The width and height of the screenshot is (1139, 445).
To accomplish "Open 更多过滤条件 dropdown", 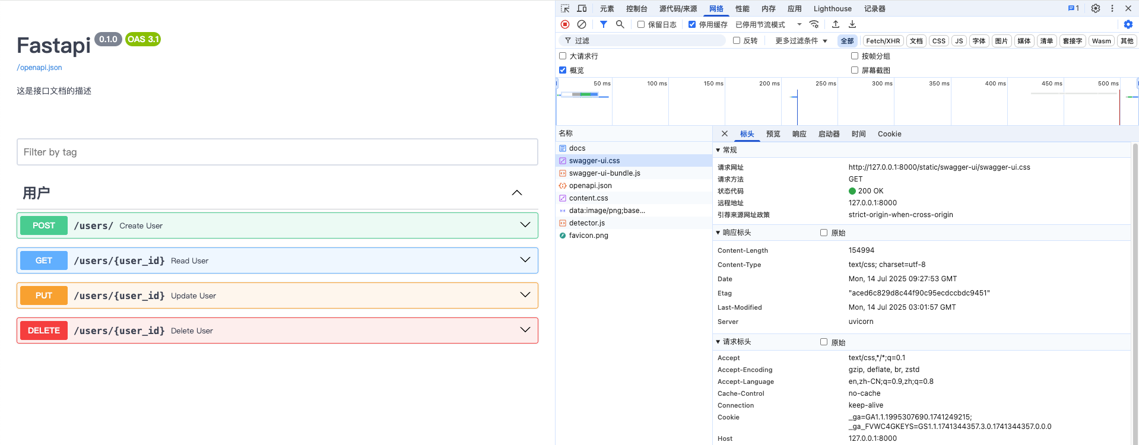I will [x=801, y=40].
